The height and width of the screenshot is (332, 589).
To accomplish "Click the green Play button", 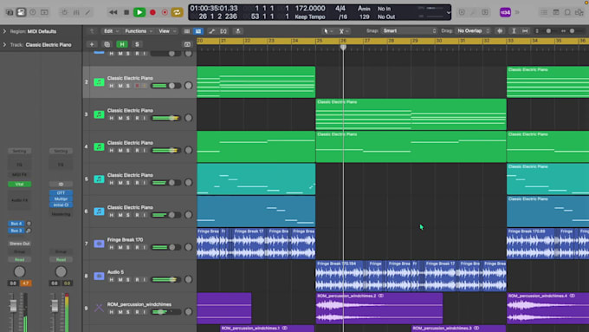I will [x=139, y=12].
